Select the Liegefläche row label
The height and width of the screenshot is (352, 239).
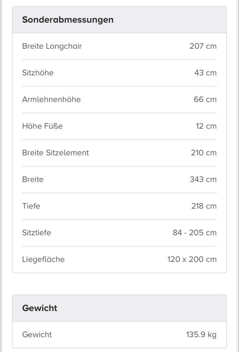point(43,259)
